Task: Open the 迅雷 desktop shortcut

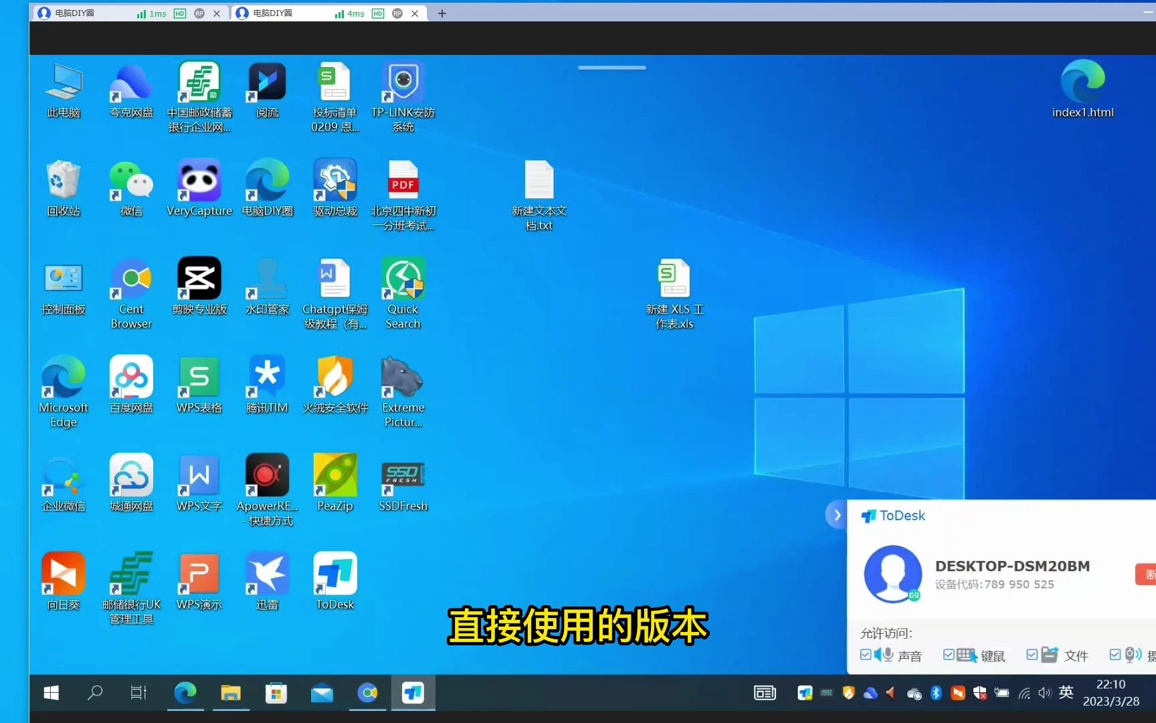Action: pyautogui.click(x=268, y=582)
